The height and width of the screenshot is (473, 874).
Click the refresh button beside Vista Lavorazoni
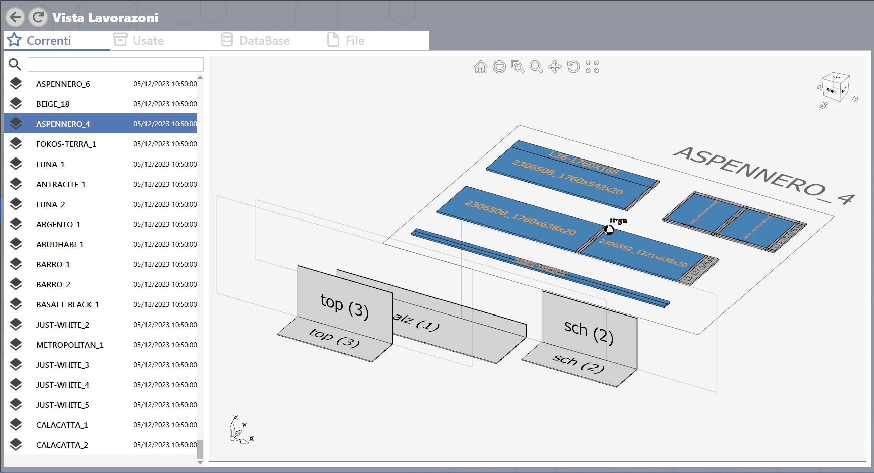point(38,17)
